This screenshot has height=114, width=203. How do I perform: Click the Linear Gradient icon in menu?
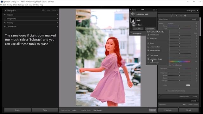[148, 47]
